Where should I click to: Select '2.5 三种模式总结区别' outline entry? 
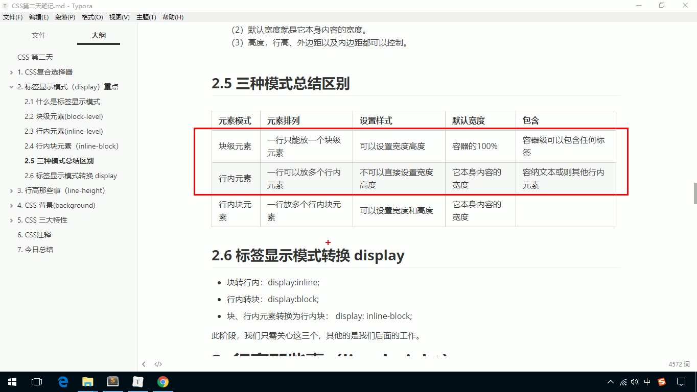[x=59, y=161]
